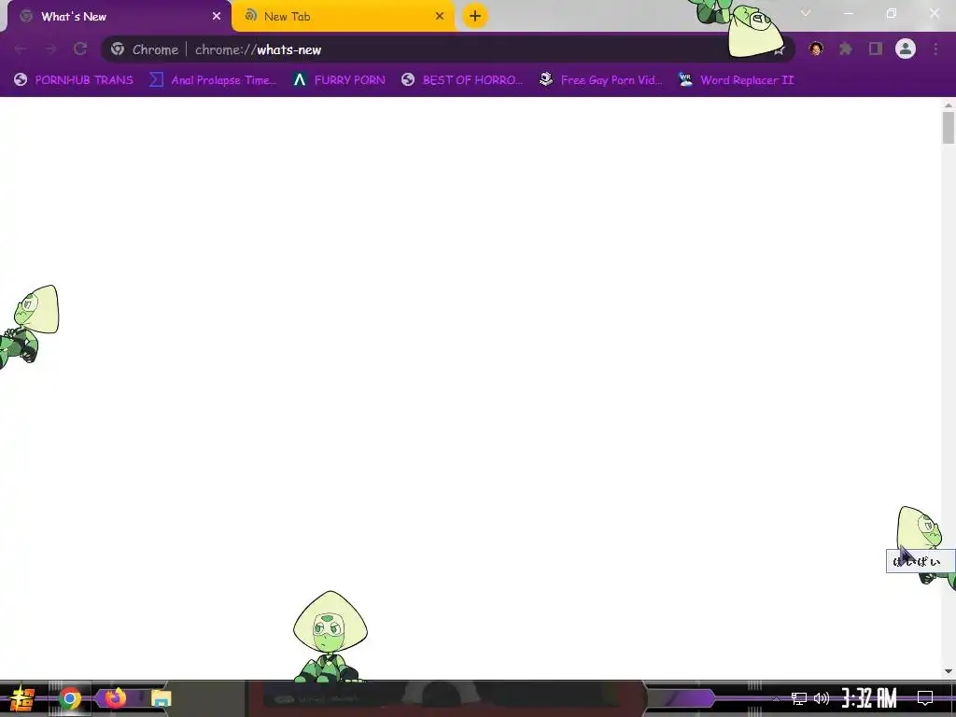Reload the current page
This screenshot has width=956, height=717.
80,49
